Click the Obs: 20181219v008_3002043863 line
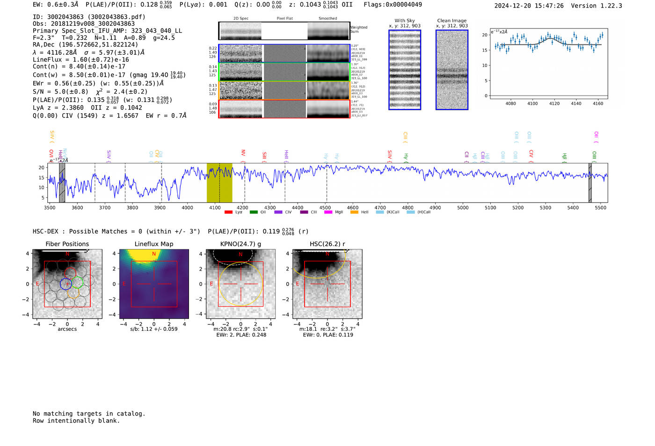Screen dimensions: 655x446 point(84,24)
